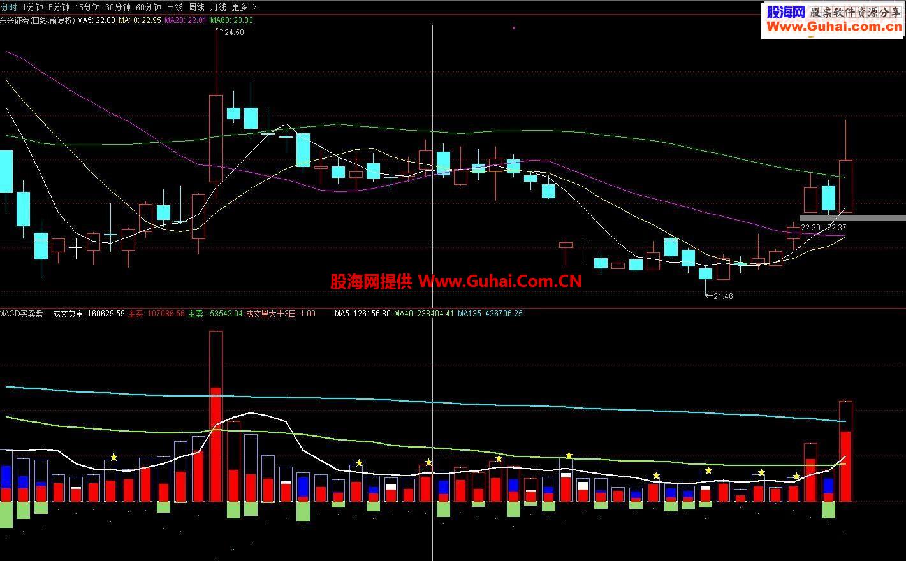Select the MA5: 22.88 indicator label
Screen dimensions: 906x561
[96, 20]
